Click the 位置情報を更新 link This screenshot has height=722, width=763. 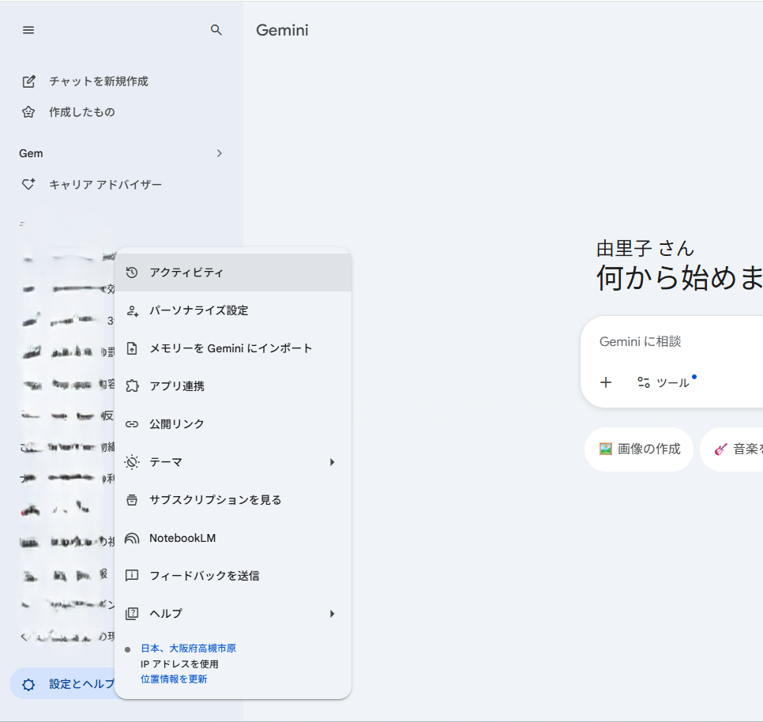174,679
